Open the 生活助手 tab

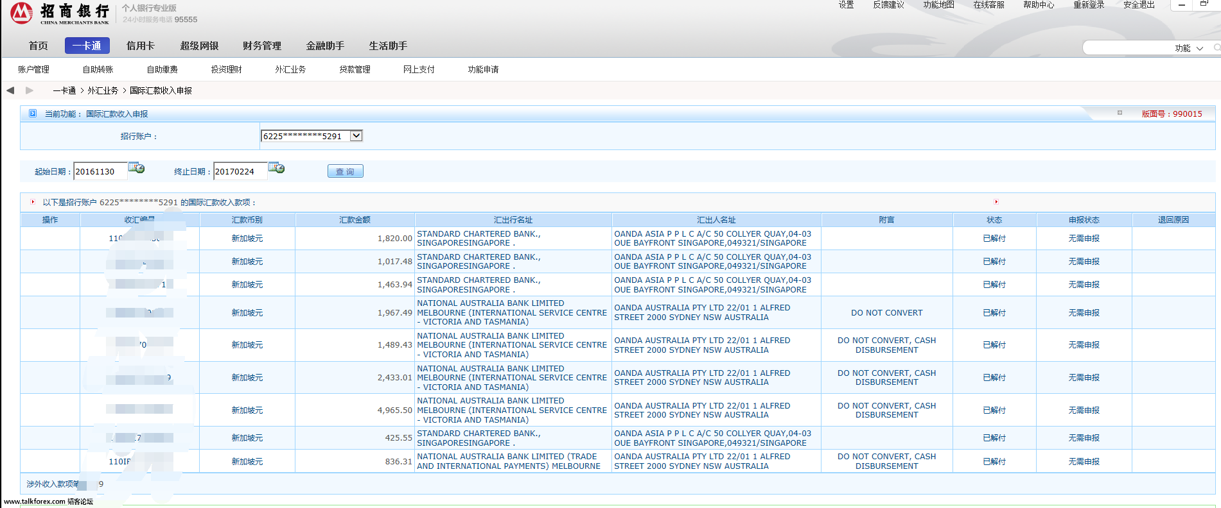[x=389, y=46]
